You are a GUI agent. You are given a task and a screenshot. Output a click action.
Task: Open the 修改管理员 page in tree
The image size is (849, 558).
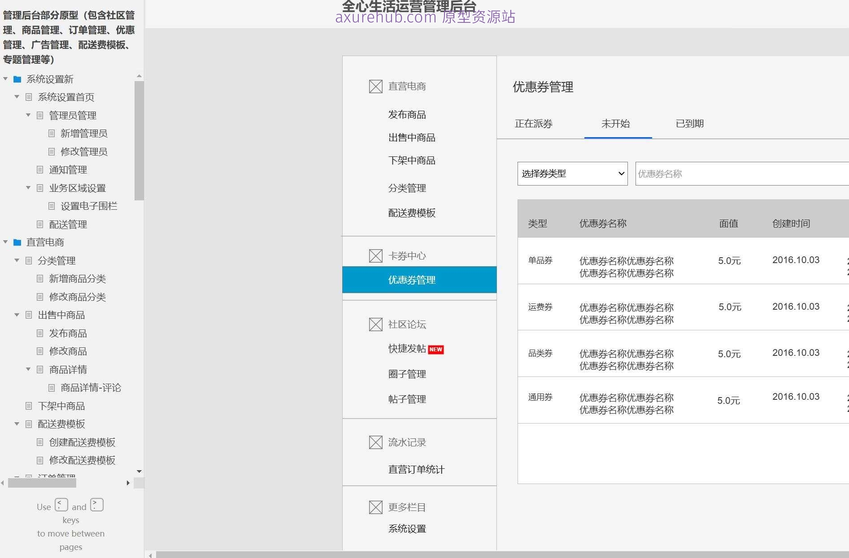pyautogui.click(x=84, y=152)
